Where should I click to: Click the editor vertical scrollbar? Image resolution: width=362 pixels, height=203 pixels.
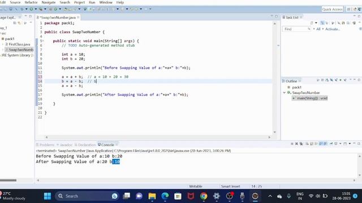point(275,78)
